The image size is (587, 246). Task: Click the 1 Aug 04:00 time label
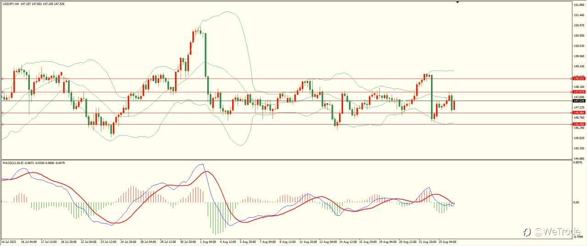(209, 241)
